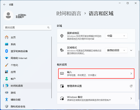
Task: Click the main content scrollbar
Action: (139, 75)
